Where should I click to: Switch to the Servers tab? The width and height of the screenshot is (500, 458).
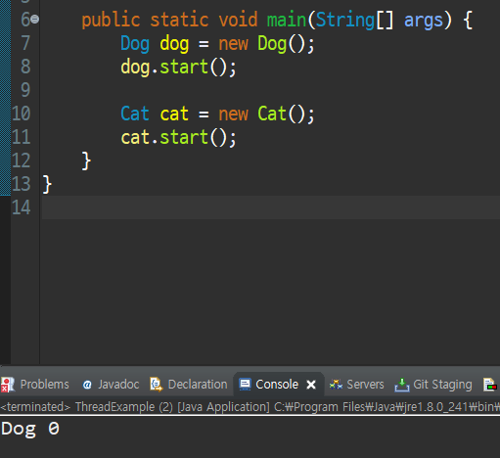[357, 385]
